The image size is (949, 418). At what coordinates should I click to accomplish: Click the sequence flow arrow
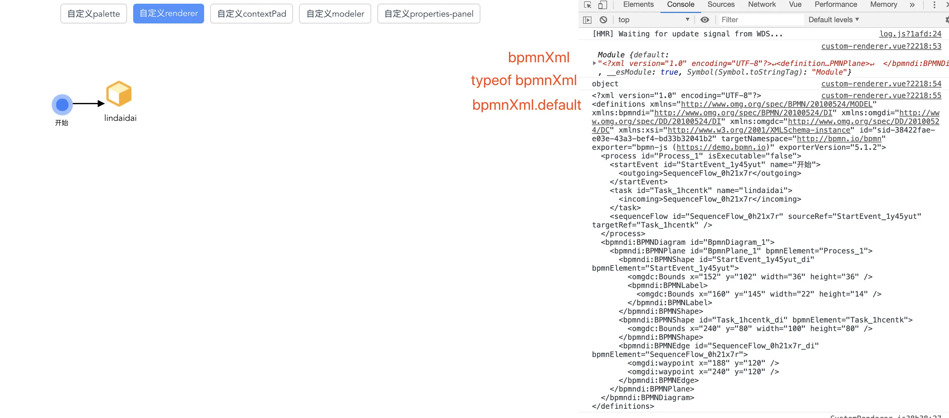[x=88, y=104]
